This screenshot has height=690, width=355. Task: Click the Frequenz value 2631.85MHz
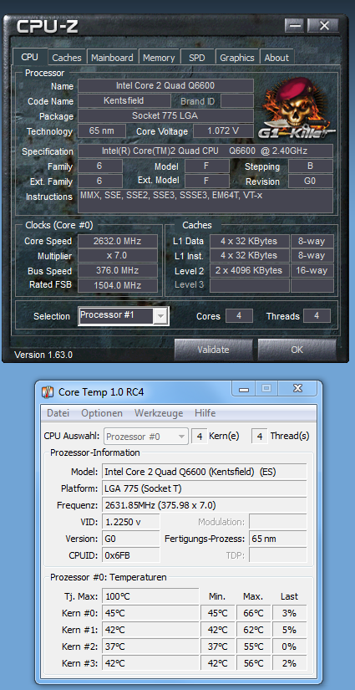pos(205,505)
